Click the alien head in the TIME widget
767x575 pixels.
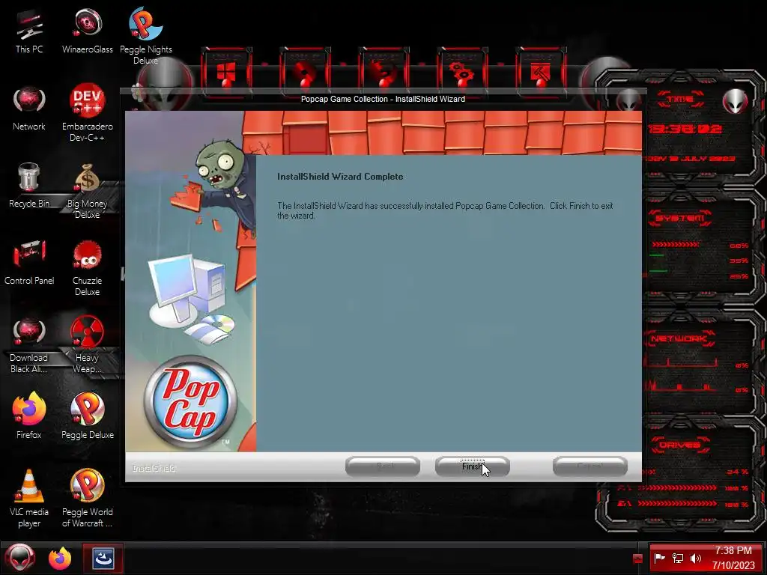pos(735,101)
